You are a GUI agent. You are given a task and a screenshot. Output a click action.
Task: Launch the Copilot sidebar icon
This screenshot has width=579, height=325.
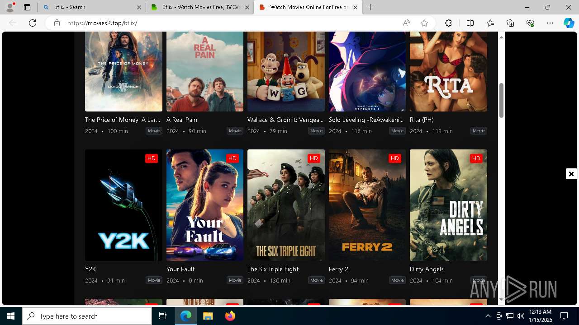point(569,23)
